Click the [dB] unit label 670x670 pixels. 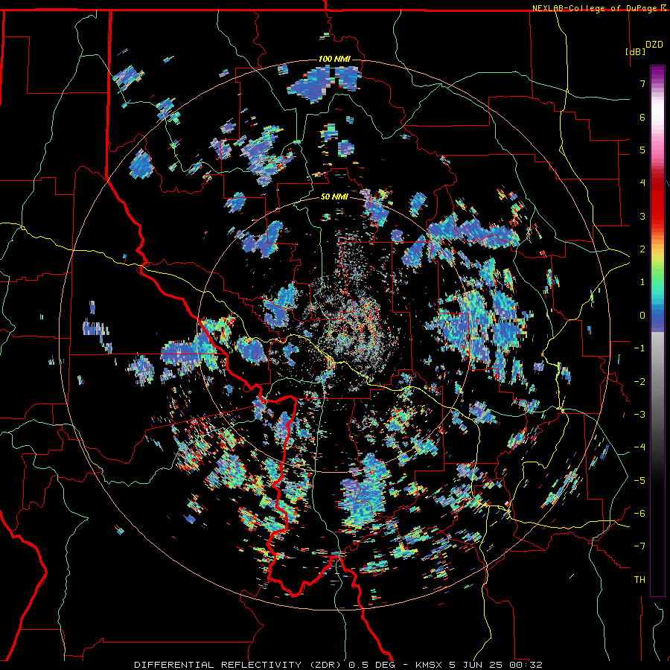coord(636,51)
